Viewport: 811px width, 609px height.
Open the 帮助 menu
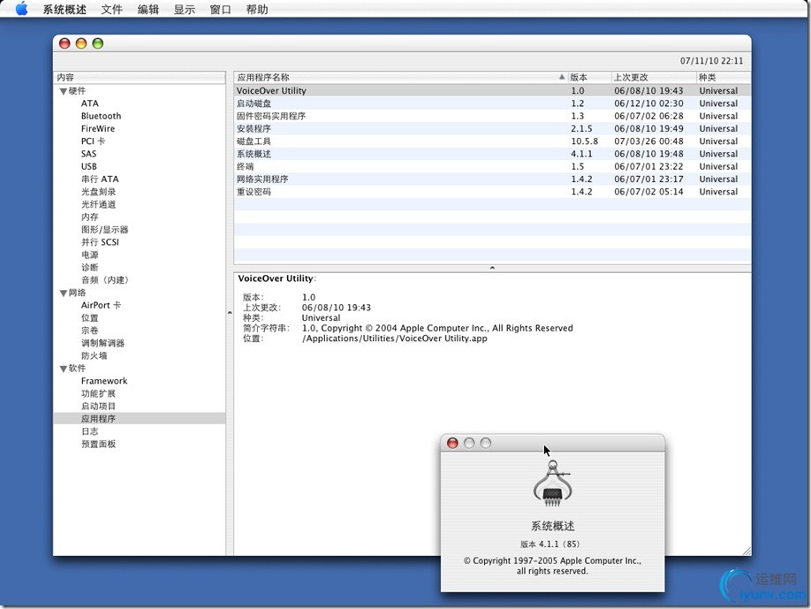point(257,10)
